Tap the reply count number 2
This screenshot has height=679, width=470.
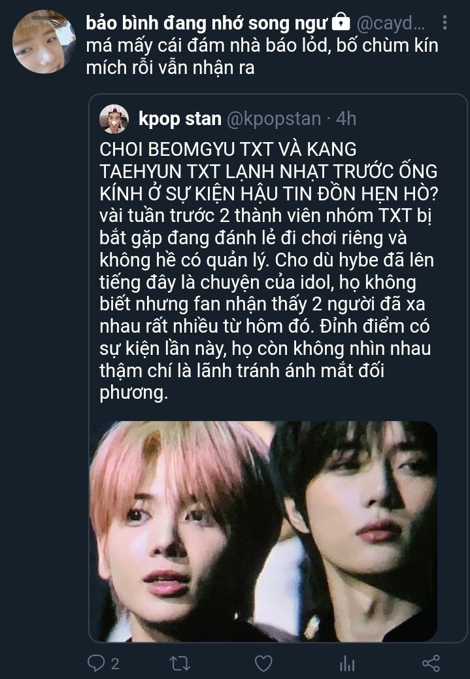pyautogui.click(x=115, y=663)
